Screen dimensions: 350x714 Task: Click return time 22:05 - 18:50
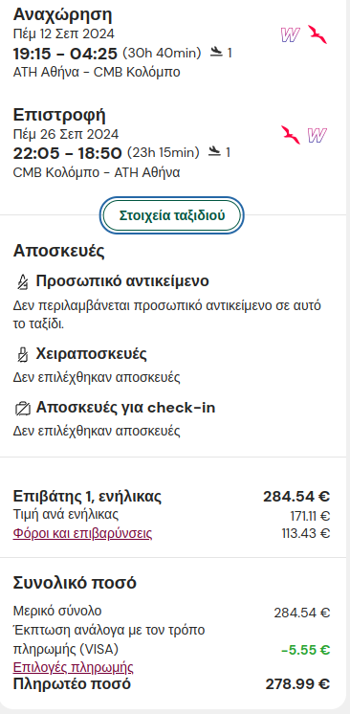tap(67, 153)
